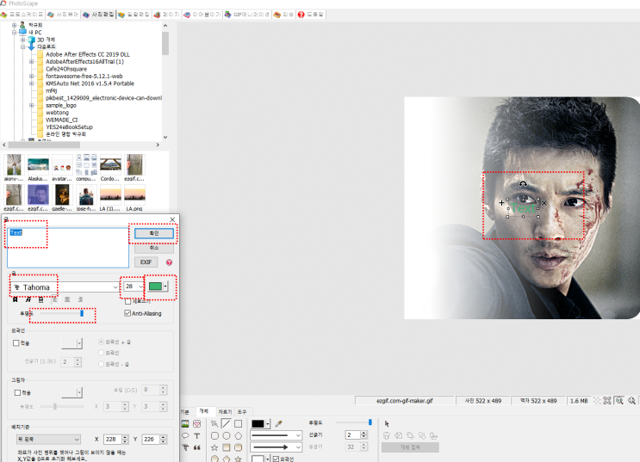Delete the Text object with its X handle
The image size is (640, 462).
544,203
